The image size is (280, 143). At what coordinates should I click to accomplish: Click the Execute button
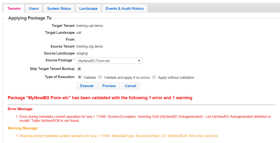coord(87,86)
